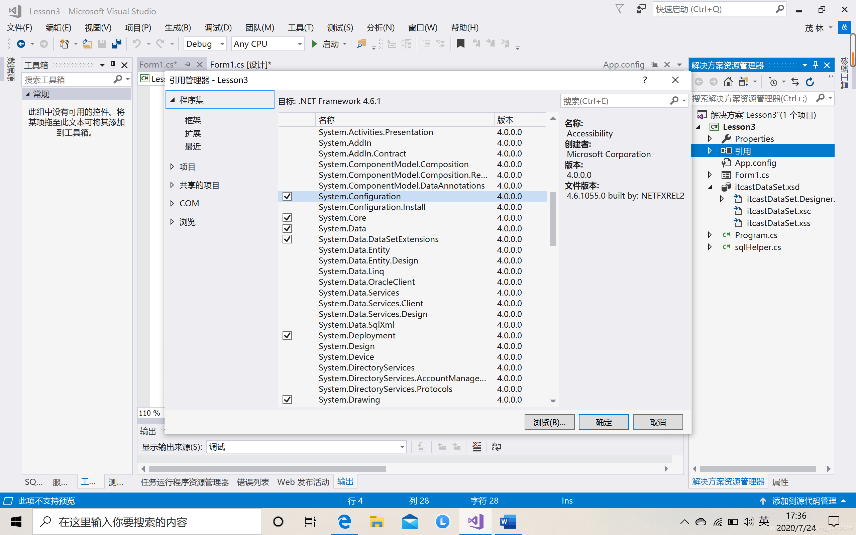The height and width of the screenshot is (535, 856).
Task: Click the Home icon in Solution Explorer
Action: pos(728,81)
